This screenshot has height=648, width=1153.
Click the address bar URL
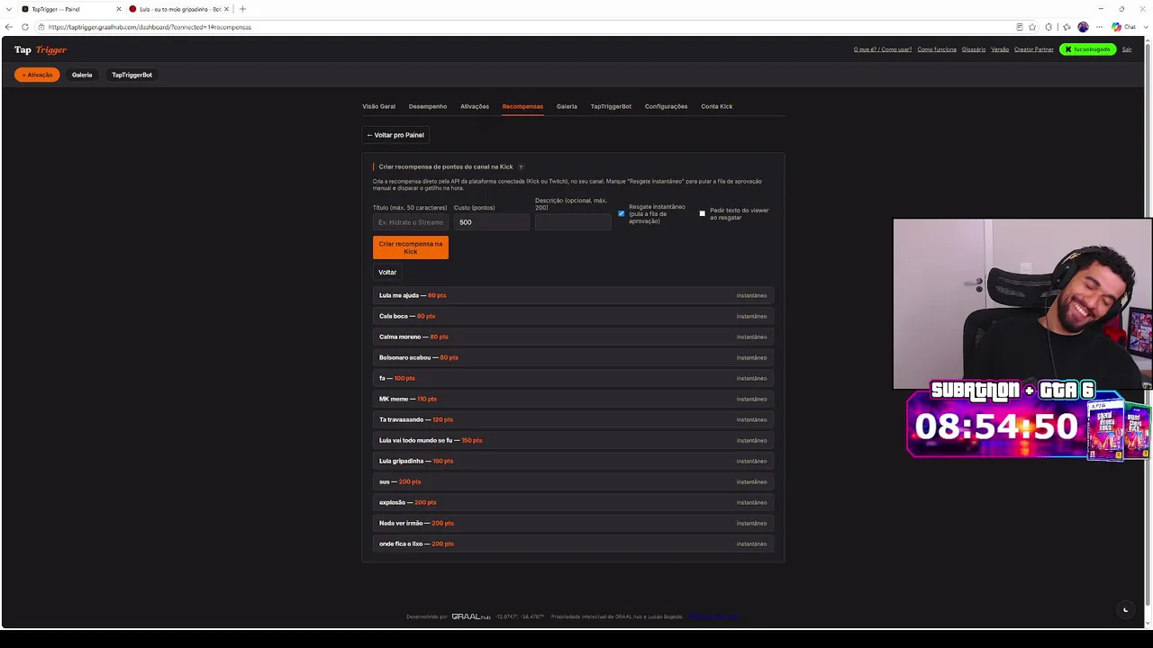tap(150, 27)
